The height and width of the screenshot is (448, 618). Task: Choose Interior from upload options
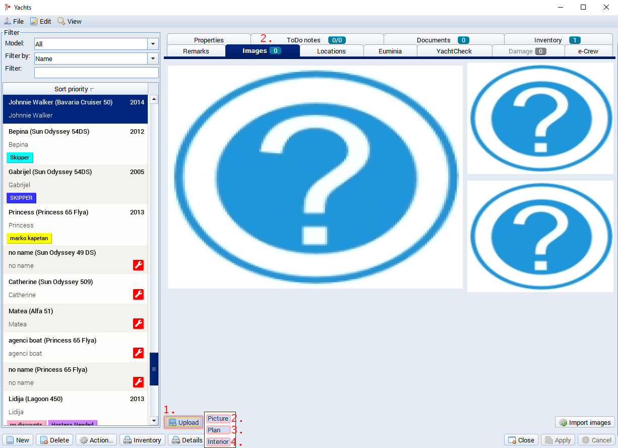click(218, 442)
